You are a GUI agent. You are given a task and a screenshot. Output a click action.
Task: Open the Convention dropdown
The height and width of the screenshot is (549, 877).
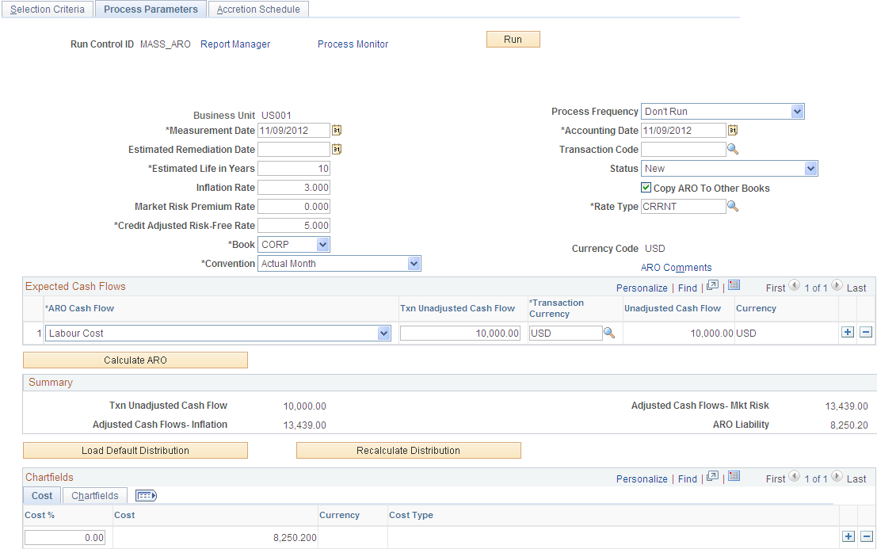[x=339, y=263]
